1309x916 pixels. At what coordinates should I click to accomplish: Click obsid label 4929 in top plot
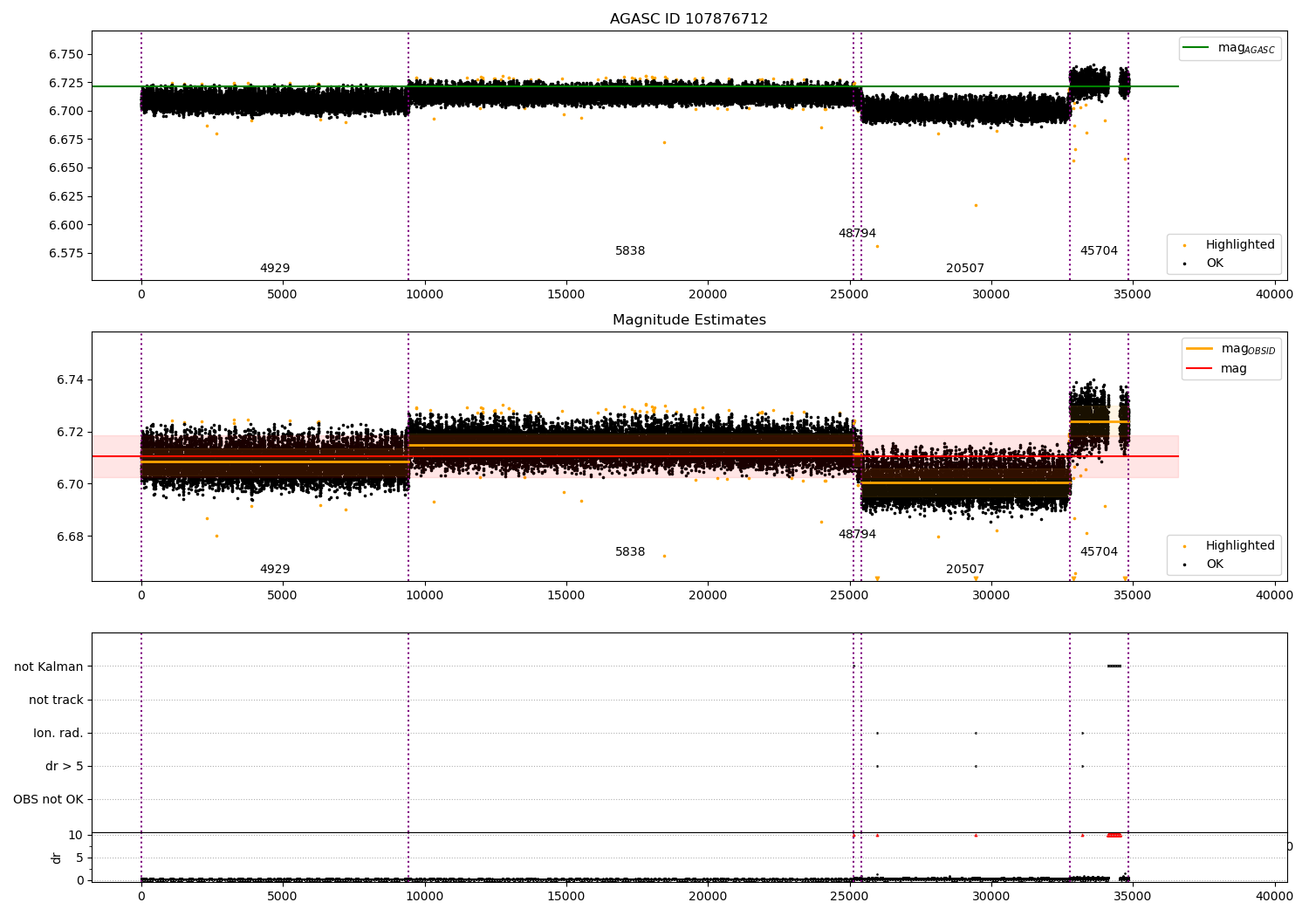click(x=275, y=269)
